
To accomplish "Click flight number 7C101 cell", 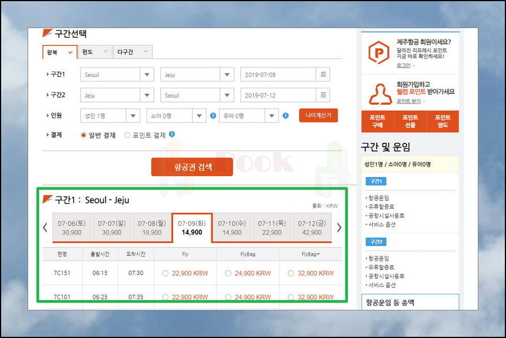I will (62, 297).
